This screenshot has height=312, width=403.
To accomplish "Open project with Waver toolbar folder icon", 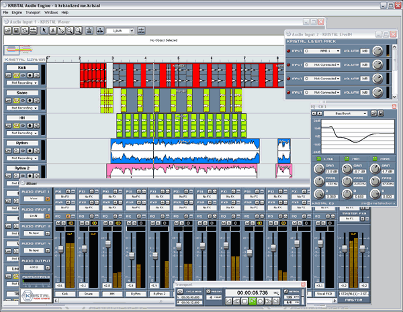I will pyautogui.click(x=8, y=31).
